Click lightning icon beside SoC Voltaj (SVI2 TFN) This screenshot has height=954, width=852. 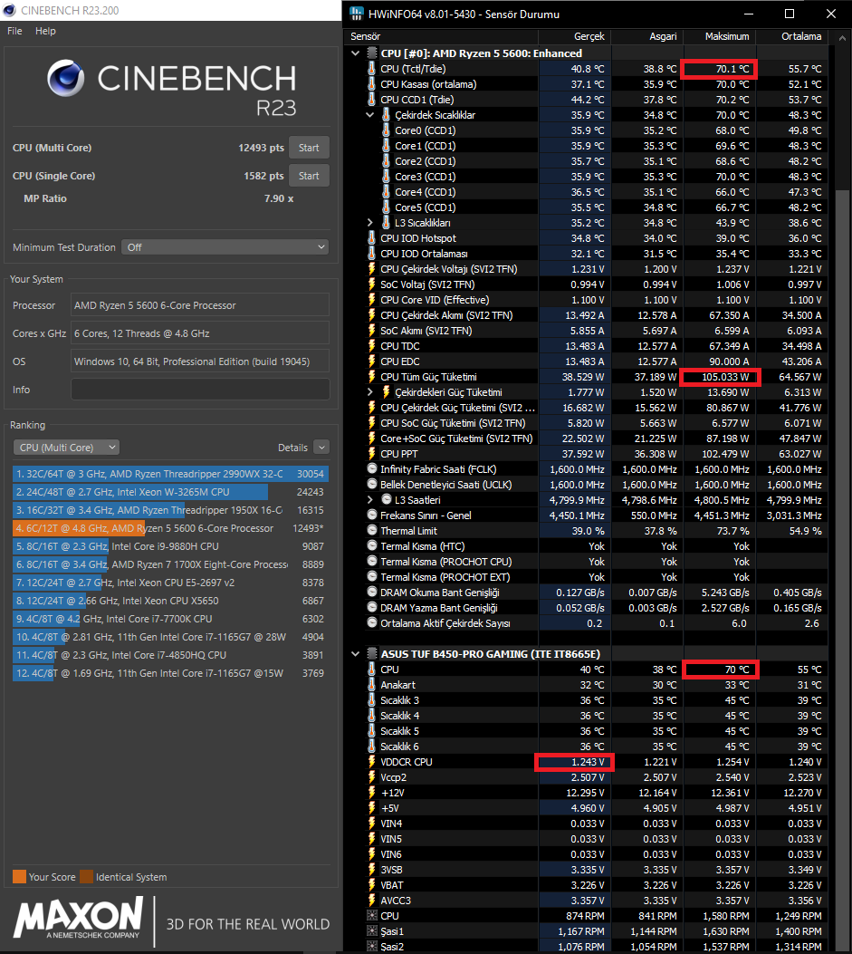(x=371, y=284)
